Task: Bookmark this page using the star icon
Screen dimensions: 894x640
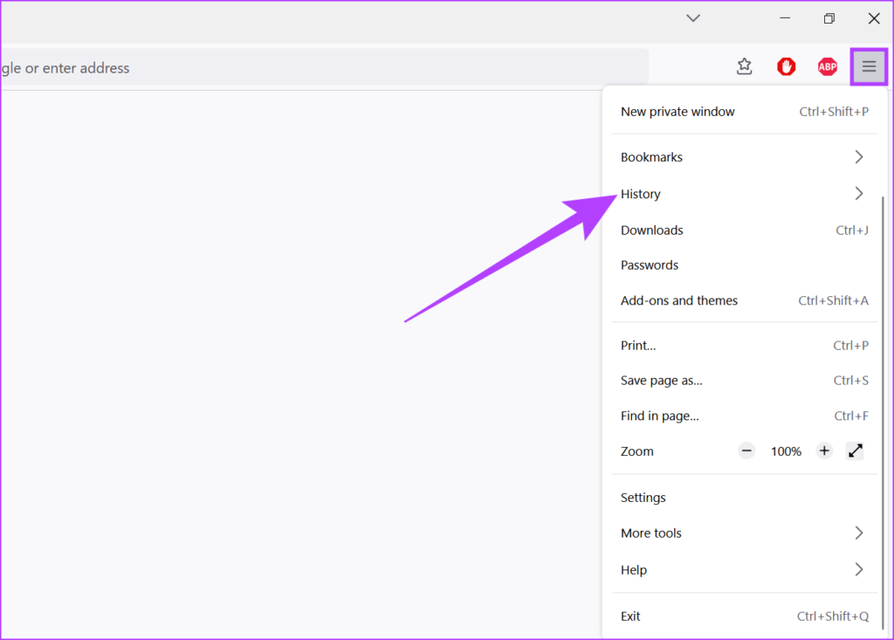Action: click(x=745, y=66)
